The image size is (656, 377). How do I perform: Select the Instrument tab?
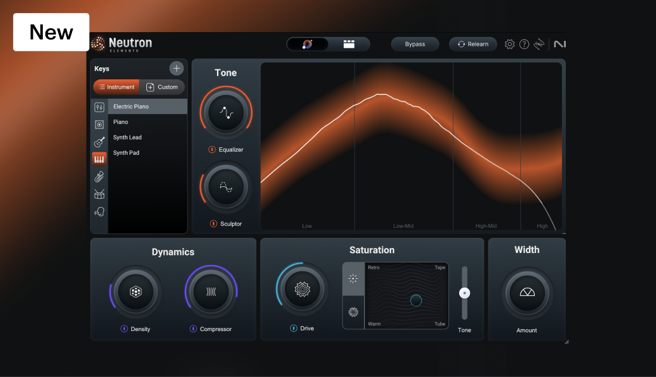[x=116, y=87]
